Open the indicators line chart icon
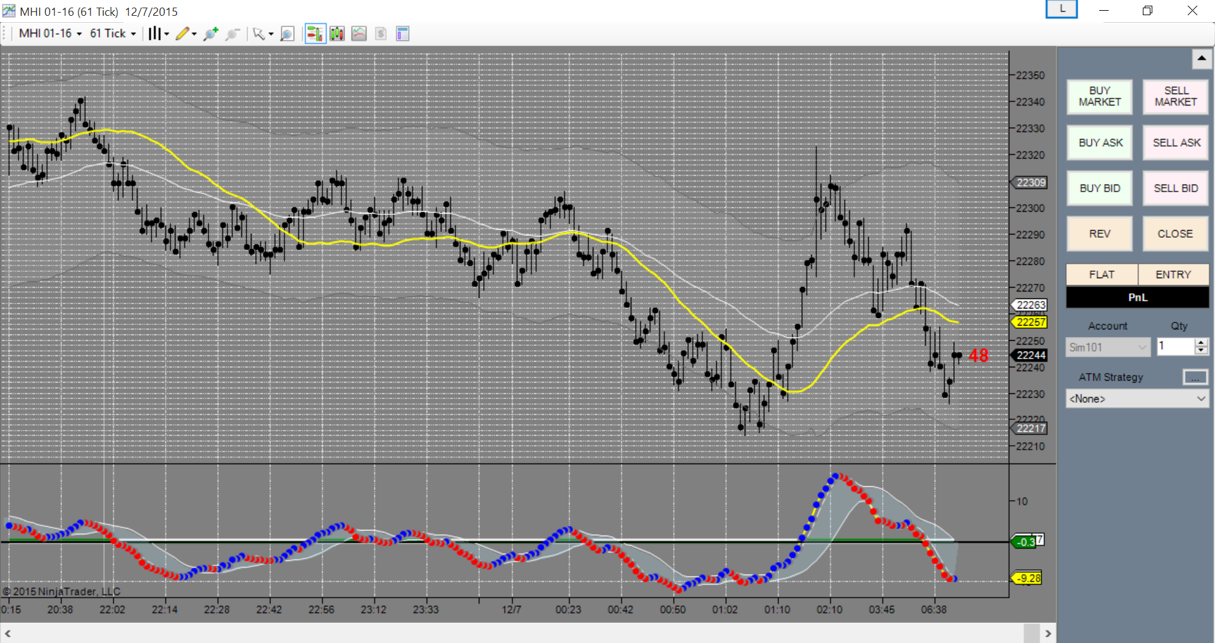Viewport: 1215px width, 643px height. pos(359,34)
